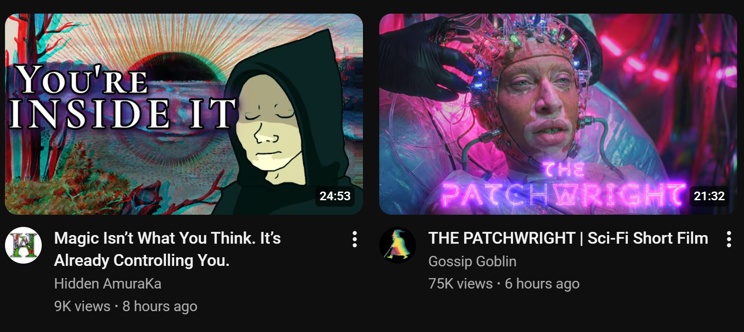This screenshot has height=332, width=744.
Task: Click the '6 hours ago' timestamp
Action: pos(542,284)
